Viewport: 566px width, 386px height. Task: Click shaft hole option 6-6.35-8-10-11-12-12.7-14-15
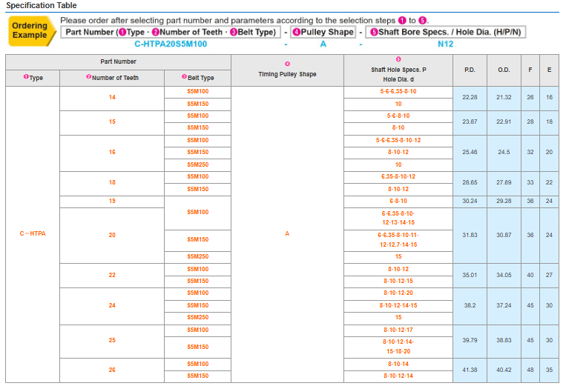coord(398,240)
